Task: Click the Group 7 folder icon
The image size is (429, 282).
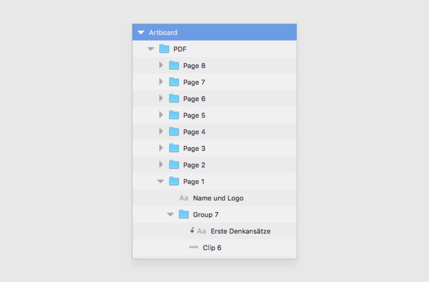Action: [x=184, y=214]
